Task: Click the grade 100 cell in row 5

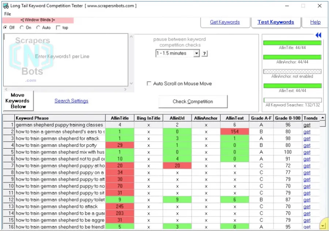Action: (288, 152)
